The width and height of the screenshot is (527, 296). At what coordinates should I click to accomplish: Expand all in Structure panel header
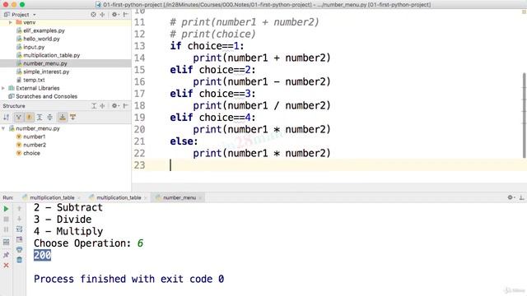pos(94,106)
